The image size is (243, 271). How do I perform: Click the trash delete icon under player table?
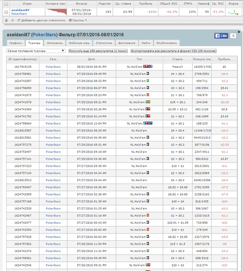(7, 21)
